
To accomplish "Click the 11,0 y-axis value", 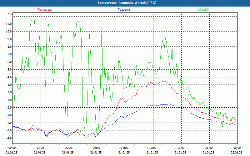I will [9, 24].
